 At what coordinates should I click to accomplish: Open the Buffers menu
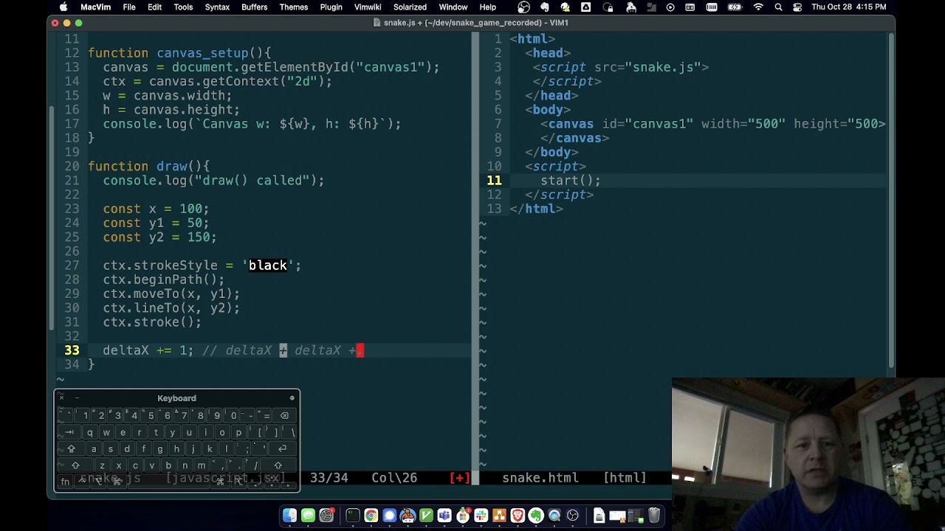click(254, 7)
